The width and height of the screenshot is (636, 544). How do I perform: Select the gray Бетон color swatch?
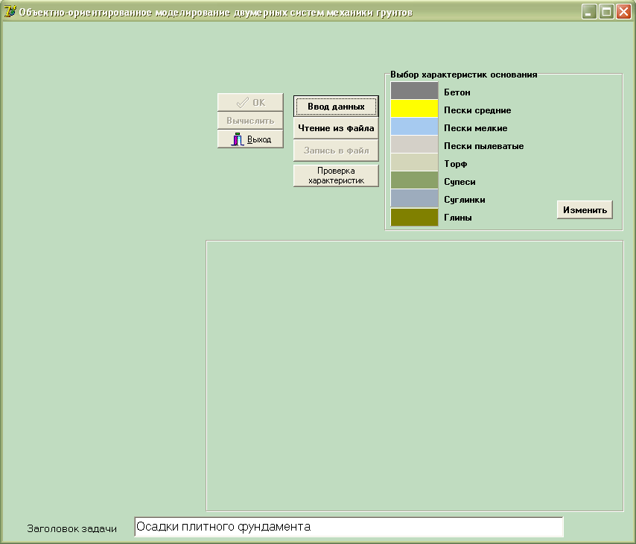414,90
